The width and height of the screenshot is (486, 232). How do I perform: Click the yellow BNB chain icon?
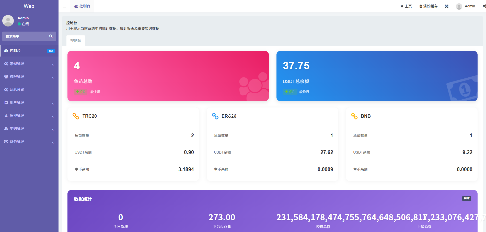[354, 116]
